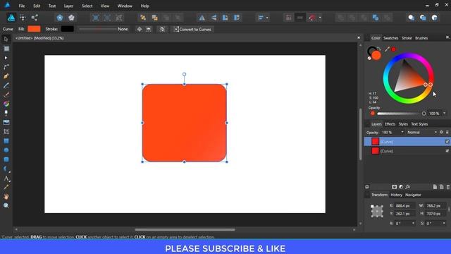Screen dimensions: 451x254
Task: Click the orange rounded rectangle on the canvas
Action: [185, 123]
